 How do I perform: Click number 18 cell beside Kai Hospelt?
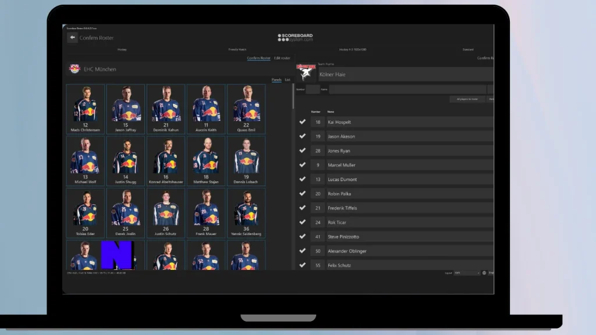318,122
